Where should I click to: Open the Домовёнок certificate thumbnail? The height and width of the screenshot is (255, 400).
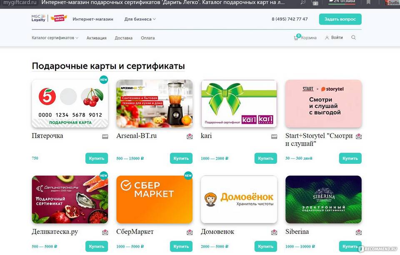tap(239, 199)
